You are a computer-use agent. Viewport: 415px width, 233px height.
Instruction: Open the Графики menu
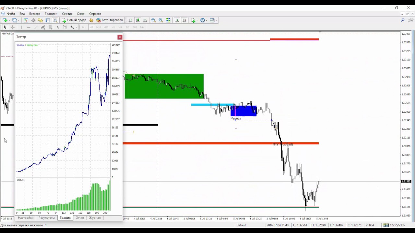51,14
